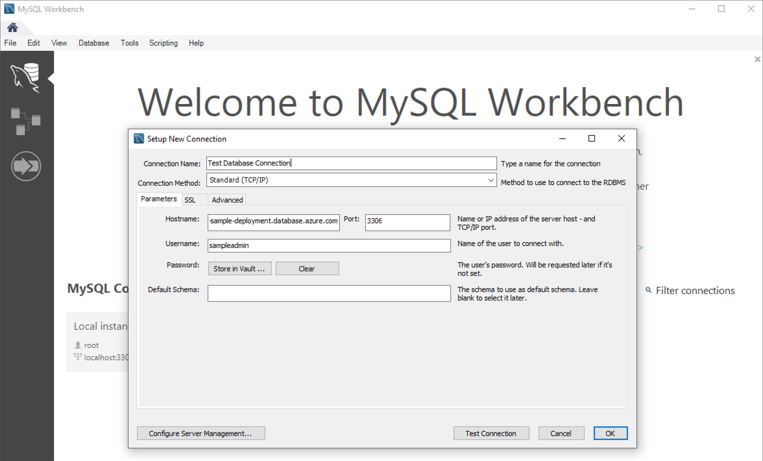The image size is (763, 461).
Task: Open the Models sidebar icon
Action: click(x=25, y=121)
